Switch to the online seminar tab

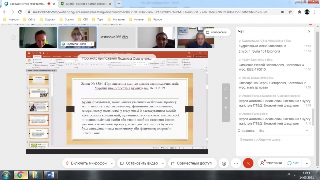[86, 4]
